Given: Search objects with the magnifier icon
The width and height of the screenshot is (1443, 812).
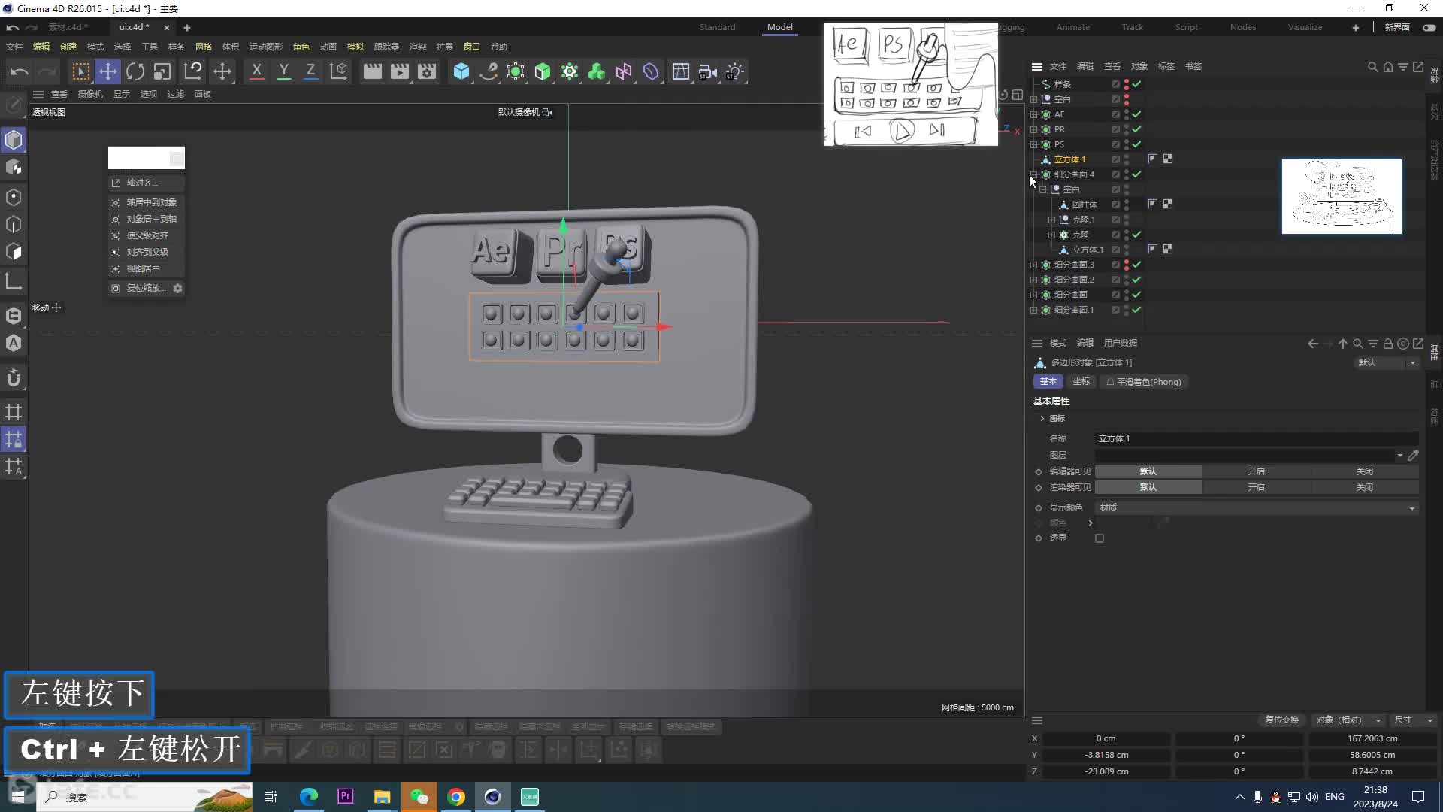Looking at the screenshot, I should [x=1372, y=67].
